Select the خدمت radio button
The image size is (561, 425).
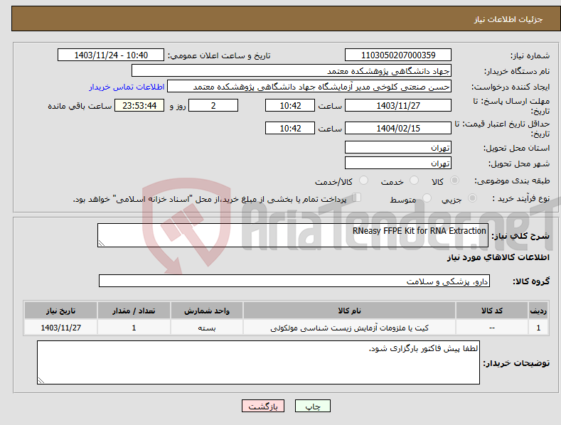(414, 181)
